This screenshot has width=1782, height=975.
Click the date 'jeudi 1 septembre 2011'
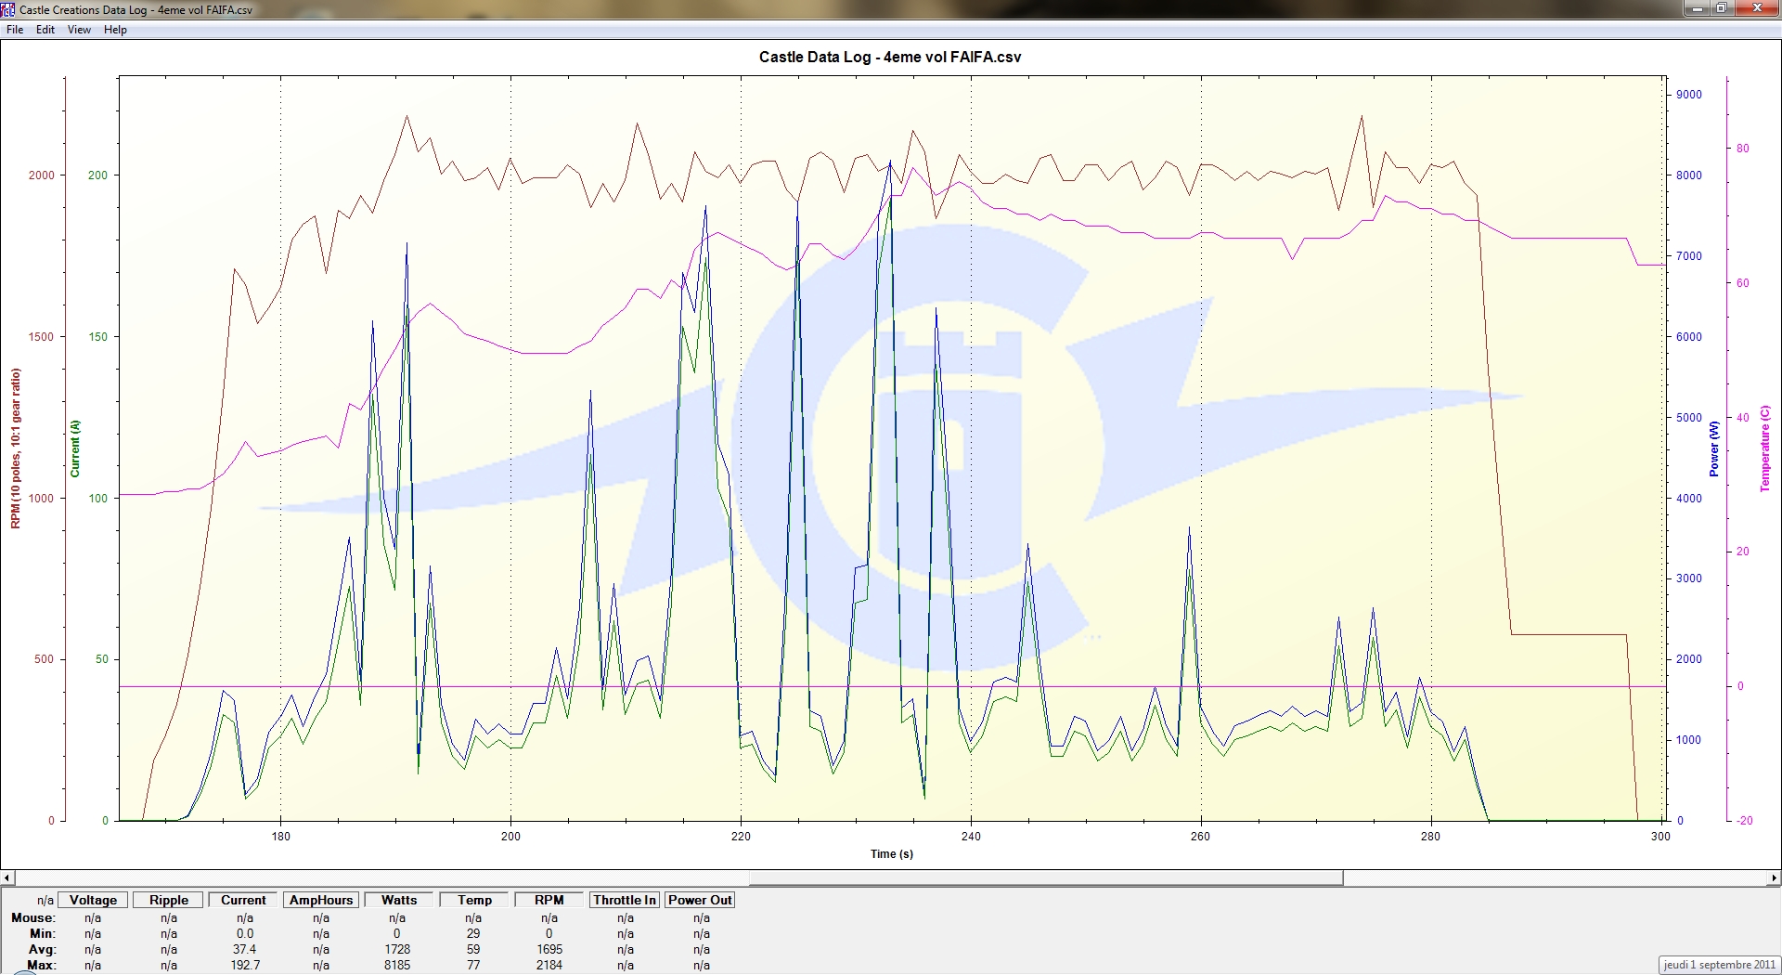pos(1719,965)
